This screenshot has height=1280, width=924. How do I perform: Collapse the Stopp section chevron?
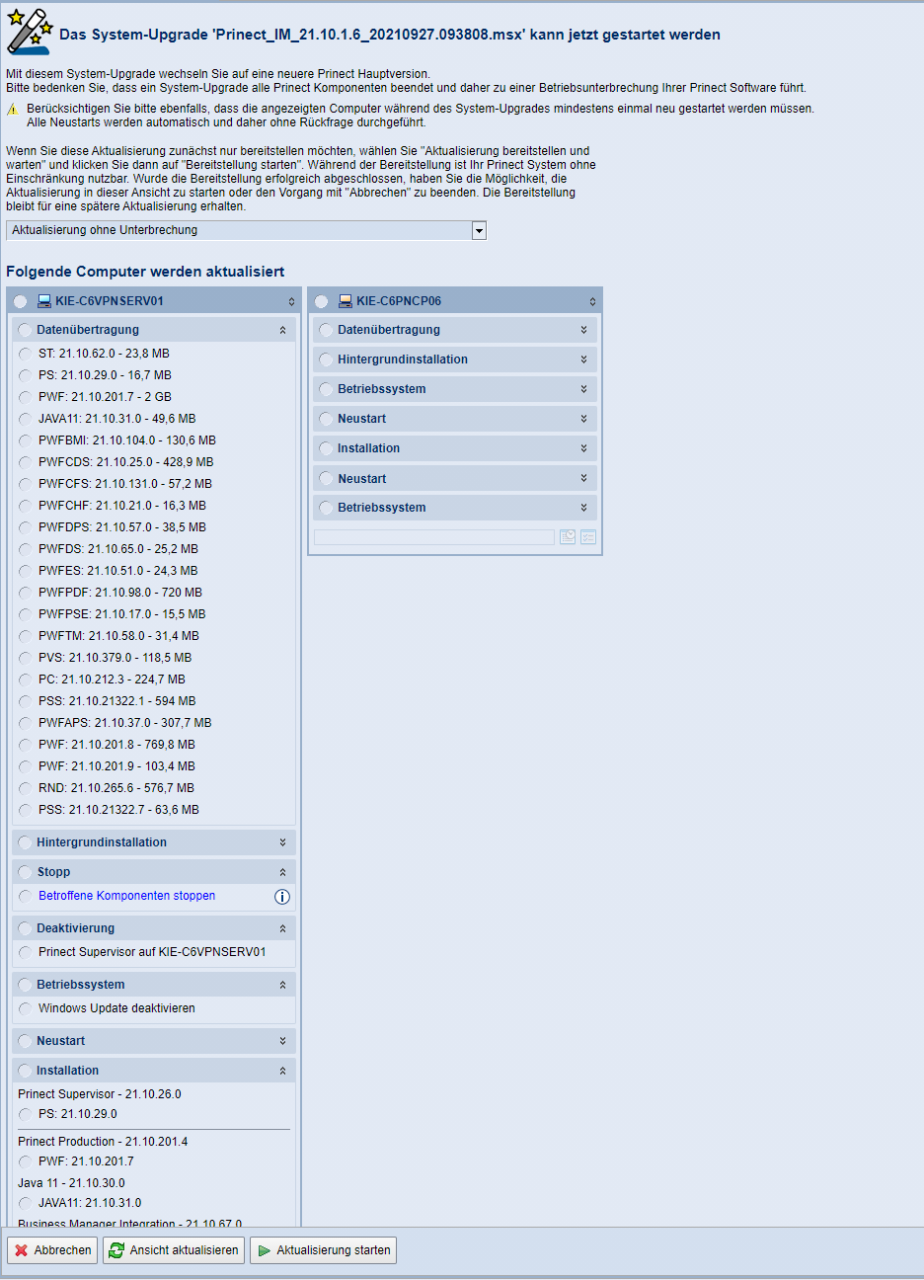point(282,872)
